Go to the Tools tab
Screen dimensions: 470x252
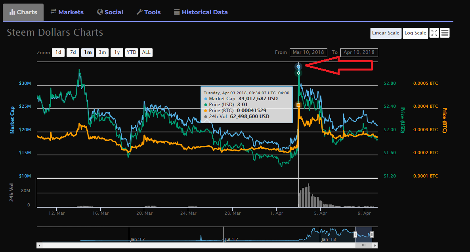point(149,12)
